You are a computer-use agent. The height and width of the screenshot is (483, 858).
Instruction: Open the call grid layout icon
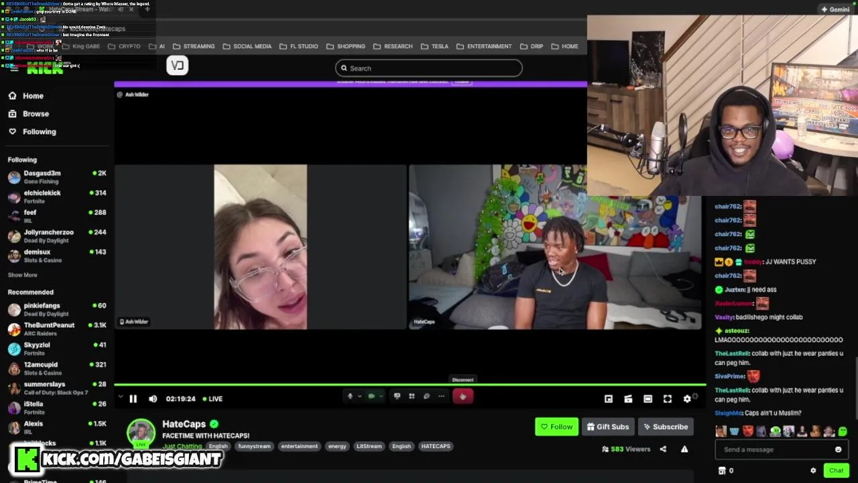coord(412,396)
